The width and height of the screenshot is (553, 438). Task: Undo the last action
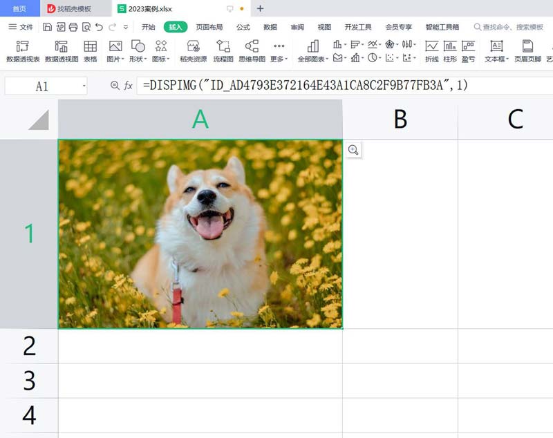coord(99,27)
